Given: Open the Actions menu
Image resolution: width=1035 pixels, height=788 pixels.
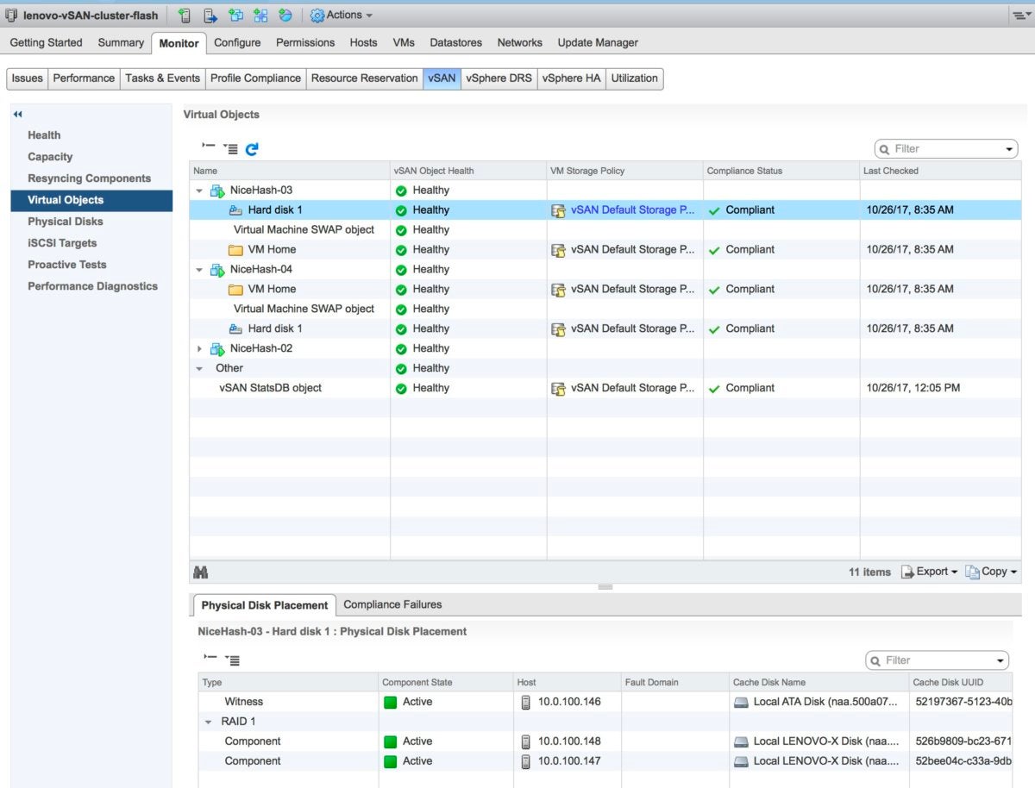Looking at the screenshot, I should [342, 15].
